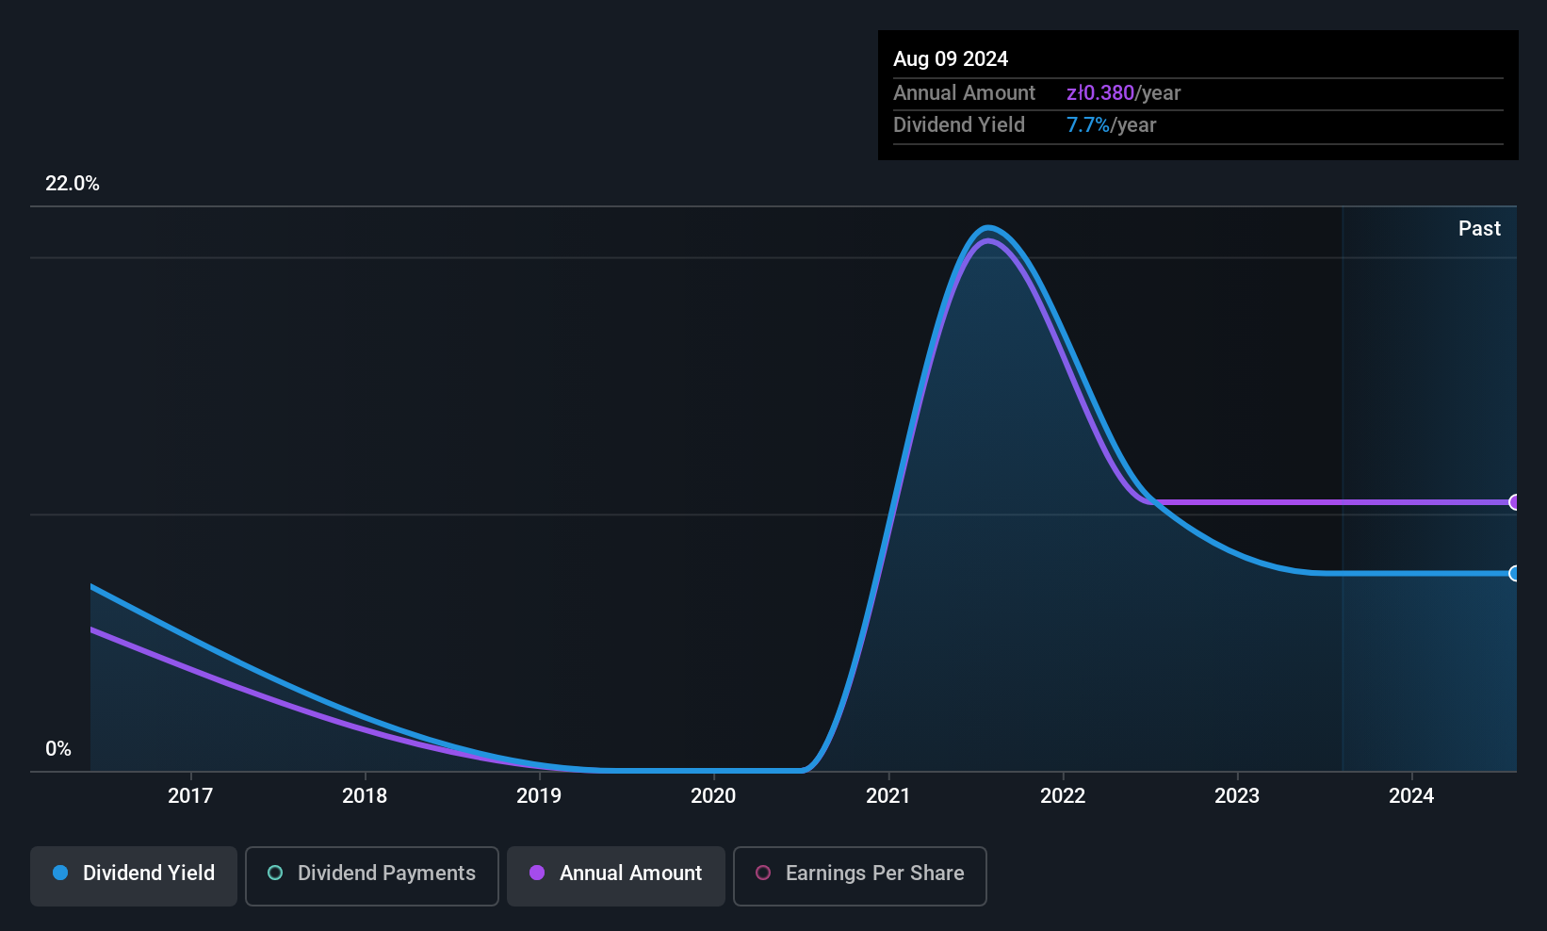Click the Past region label
The image size is (1547, 931).
pyautogui.click(x=1479, y=229)
